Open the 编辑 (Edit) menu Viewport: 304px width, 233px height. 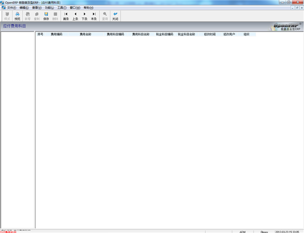click(x=24, y=8)
